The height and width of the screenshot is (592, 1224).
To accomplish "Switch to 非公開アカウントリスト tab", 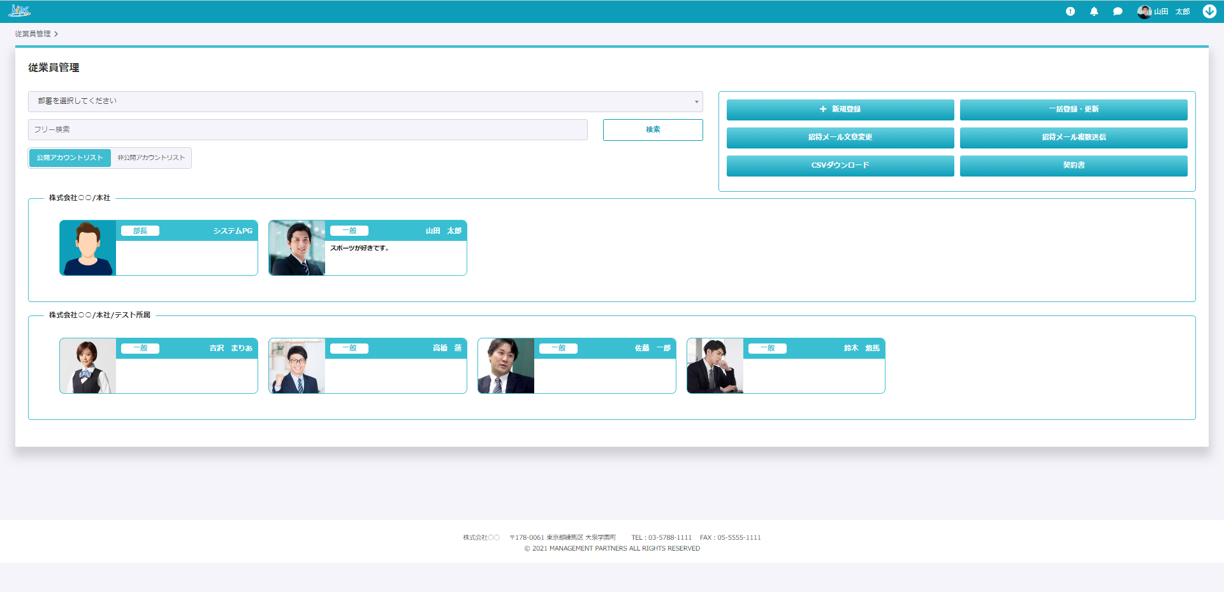I will [x=151, y=158].
